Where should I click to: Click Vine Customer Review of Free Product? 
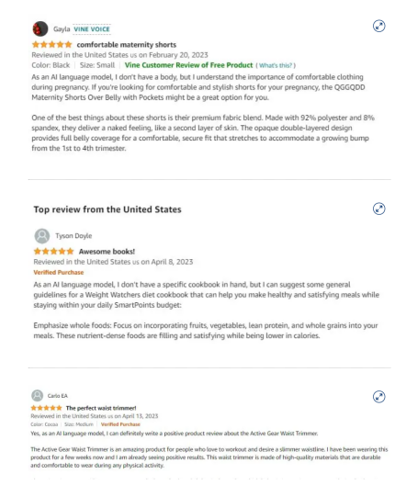coord(188,65)
